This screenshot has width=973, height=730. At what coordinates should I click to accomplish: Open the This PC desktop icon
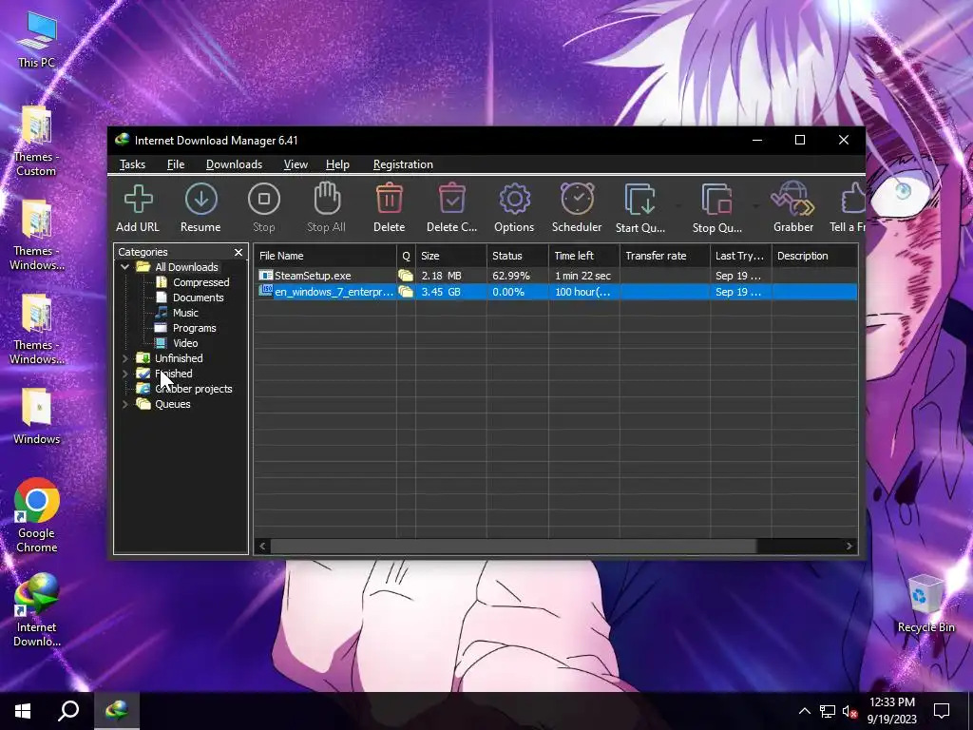point(37,39)
